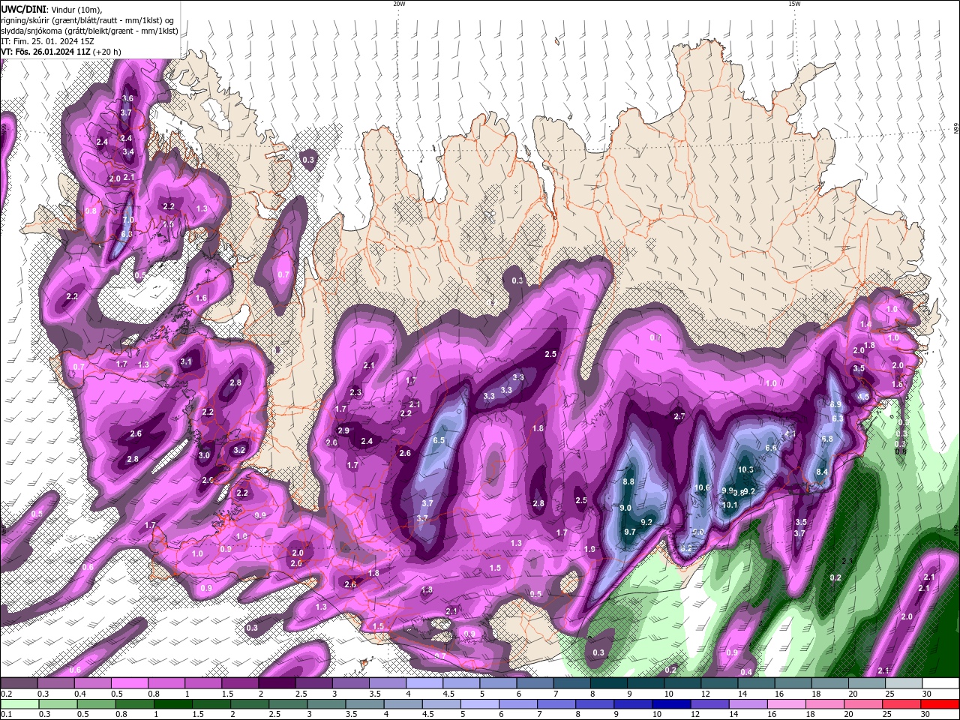Image resolution: width=960 pixels, height=720 pixels.
Task: Click the 3.1 precipitation value on the map
Action: tap(186, 361)
